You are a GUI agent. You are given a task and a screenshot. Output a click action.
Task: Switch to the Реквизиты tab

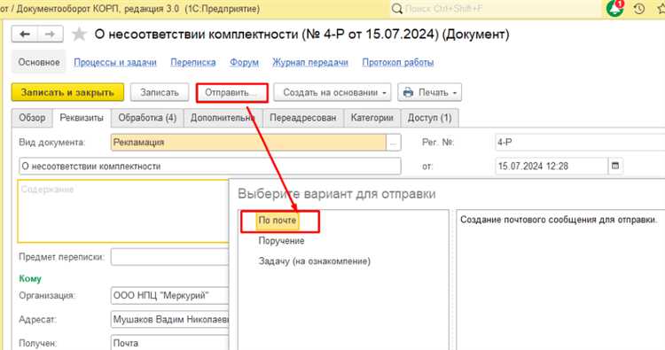click(82, 118)
